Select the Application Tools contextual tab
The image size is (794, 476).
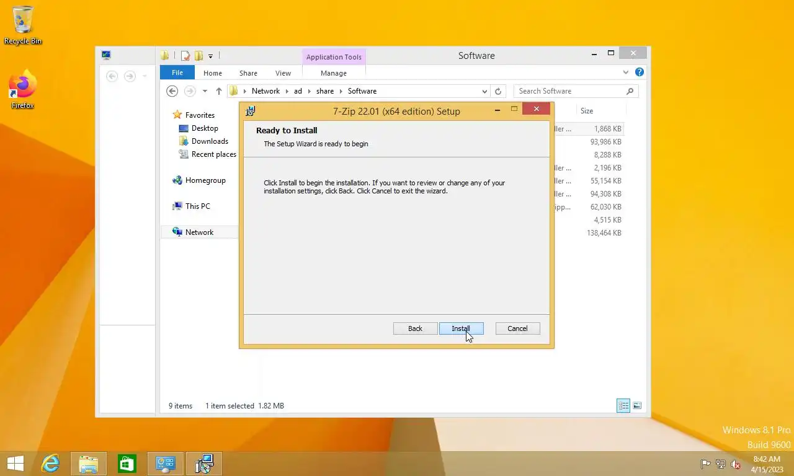334,57
